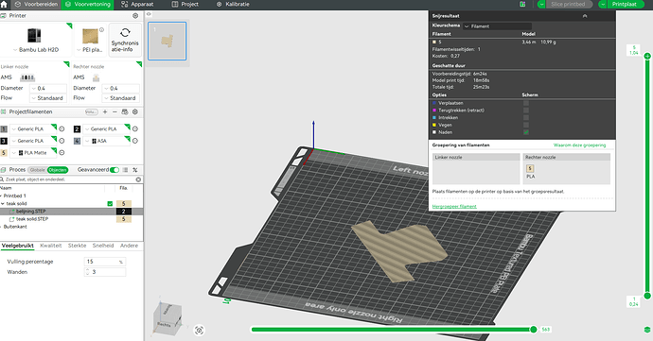This screenshot has width=653, height=341.
Task: Toggle Intrekken display checkbox
Action: (x=526, y=118)
